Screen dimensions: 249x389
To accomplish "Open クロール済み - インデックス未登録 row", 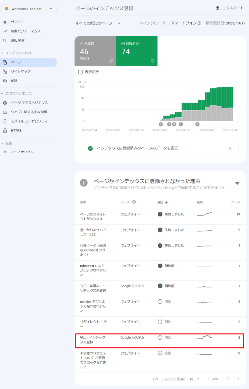I will [160, 288].
